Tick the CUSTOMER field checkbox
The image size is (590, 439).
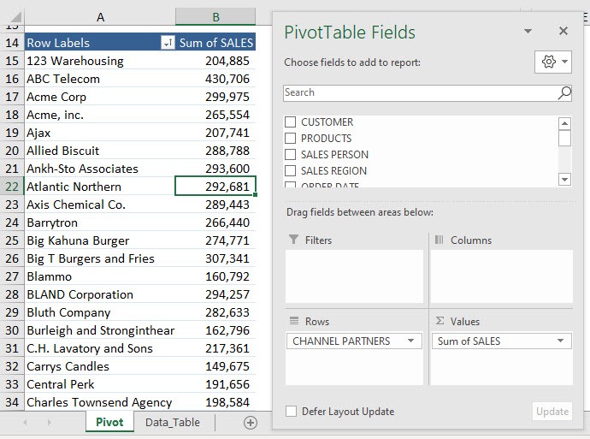pyautogui.click(x=290, y=122)
